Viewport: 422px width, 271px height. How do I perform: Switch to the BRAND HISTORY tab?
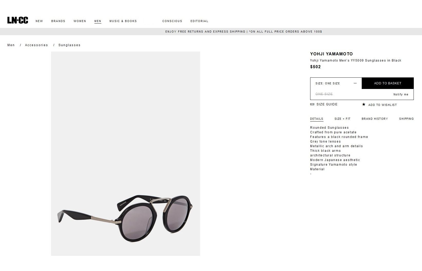click(375, 119)
